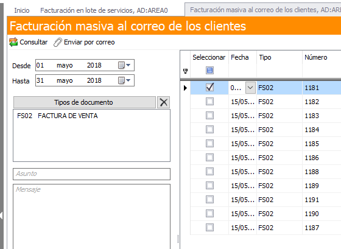Select the day 31 in Hasta field
Image resolution: width=341 pixels, height=249 pixels.
pos(40,80)
